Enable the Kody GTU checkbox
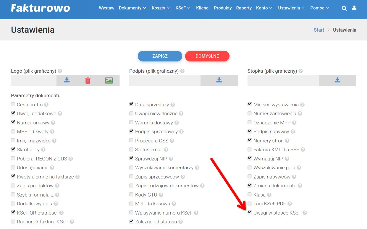Image resolution: width=367 pixels, height=229 pixels. (x=131, y=194)
